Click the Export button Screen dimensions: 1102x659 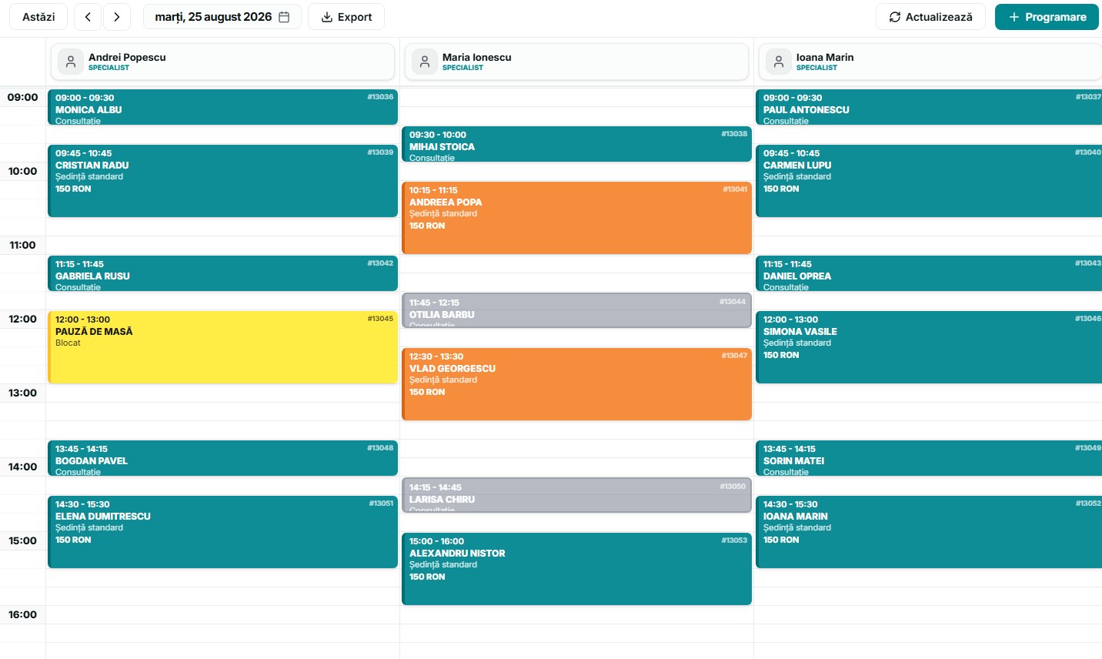346,17
